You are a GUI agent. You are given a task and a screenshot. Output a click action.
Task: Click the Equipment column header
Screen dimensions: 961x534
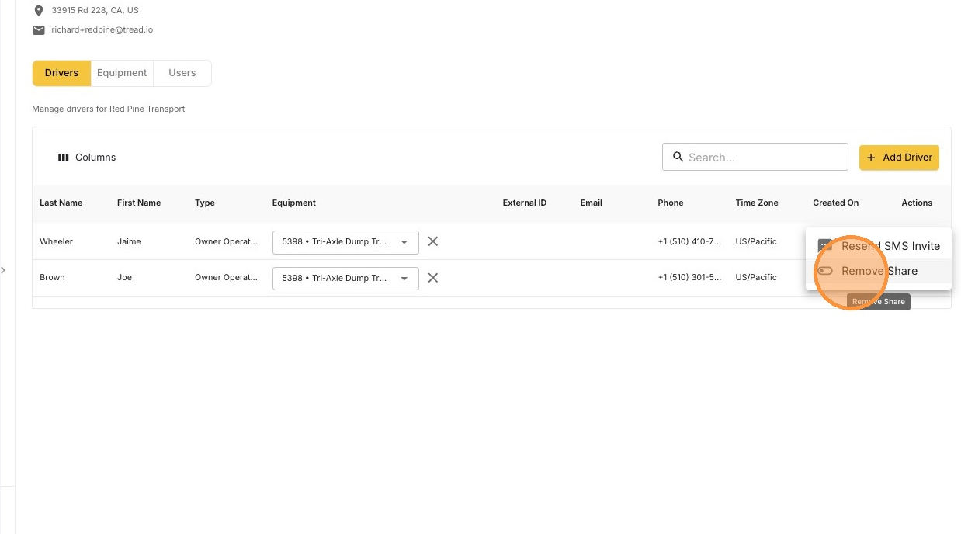tap(294, 203)
